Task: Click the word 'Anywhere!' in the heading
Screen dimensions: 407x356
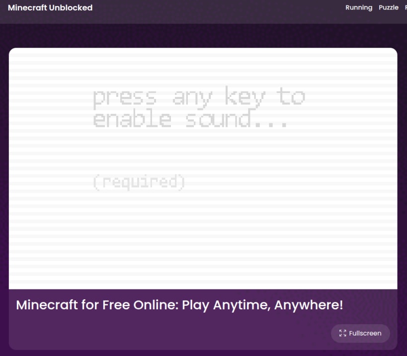Action: pos(309,305)
